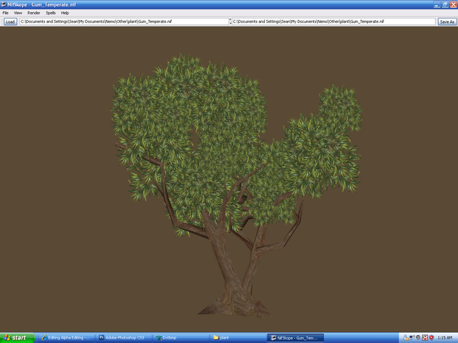
Task: Click the NifSkope icon in the title bar
Action: (3, 4)
